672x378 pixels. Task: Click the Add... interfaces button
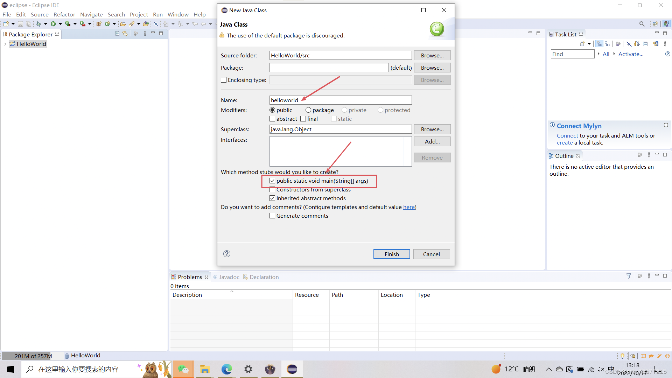432,141
